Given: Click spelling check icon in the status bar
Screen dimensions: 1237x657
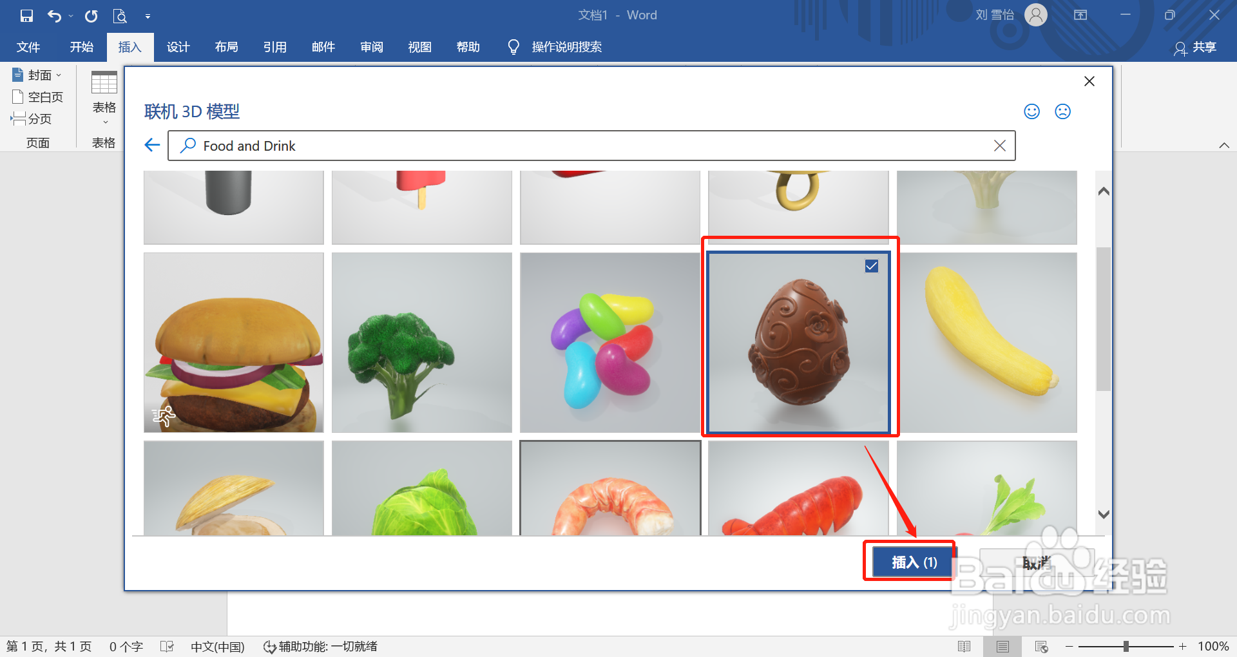Looking at the screenshot, I should (x=167, y=646).
